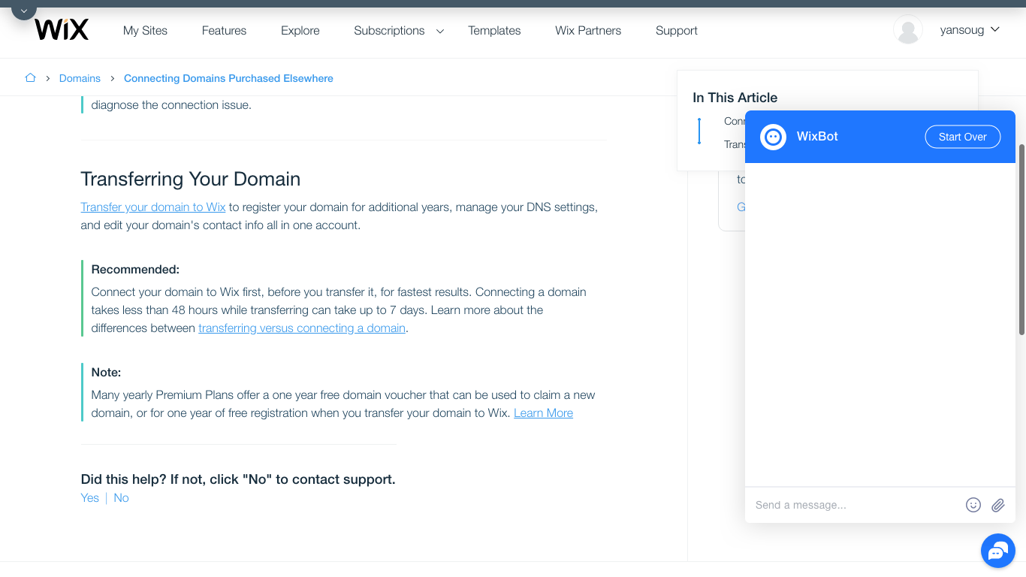Viewport: 1026px width, 577px height.
Task: Click the Recommended: label
Action: pyautogui.click(x=135, y=270)
